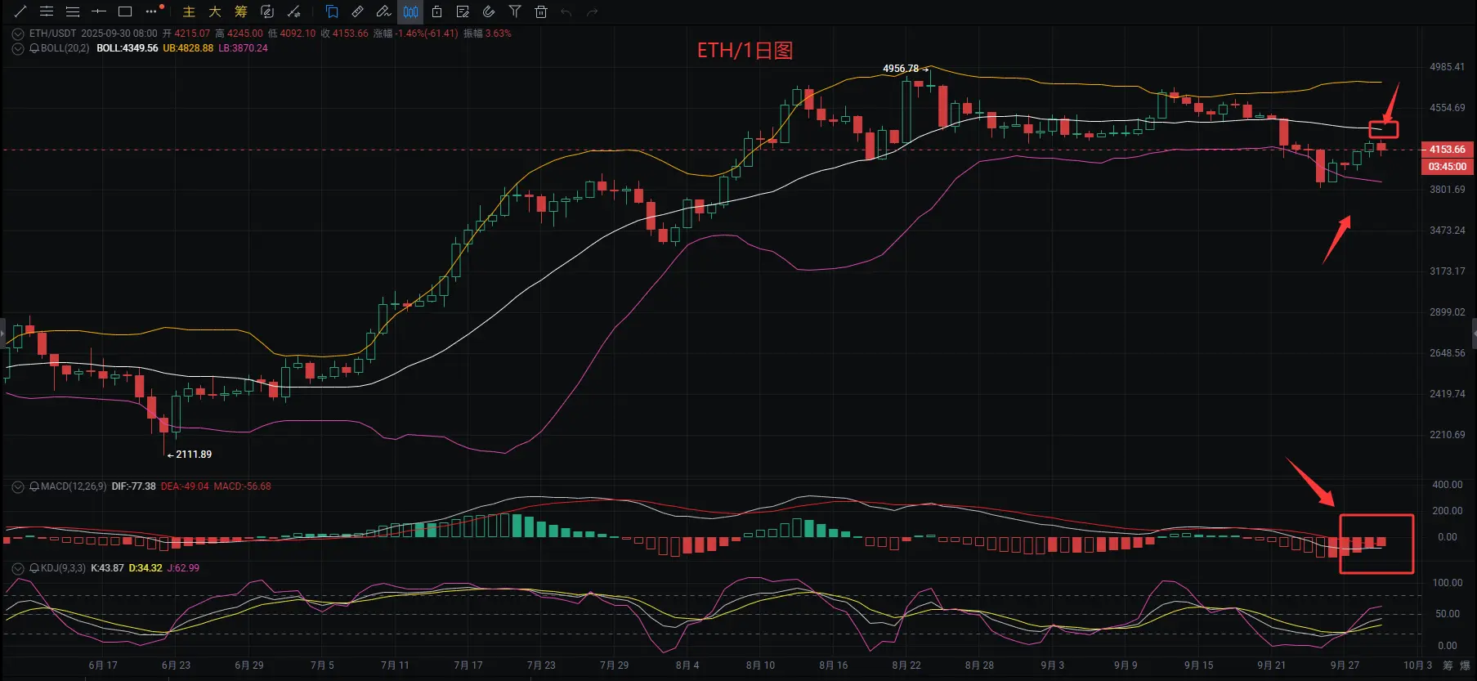Click the ETH/USDT symbol name
This screenshot has width=1477, height=681.
pyautogui.click(x=52, y=34)
